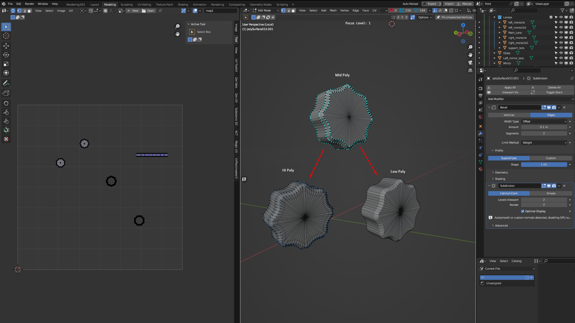
Task: Click the Apply All button
Action: pyautogui.click(x=510, y=87)
